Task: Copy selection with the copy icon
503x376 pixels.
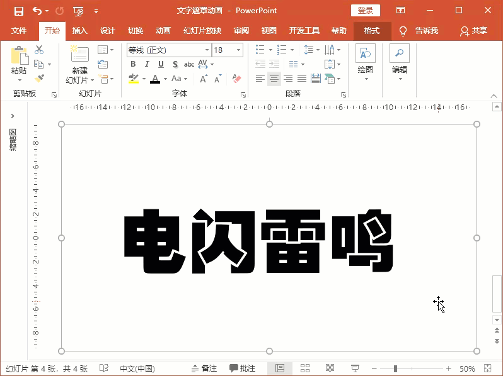Action: 39,64
